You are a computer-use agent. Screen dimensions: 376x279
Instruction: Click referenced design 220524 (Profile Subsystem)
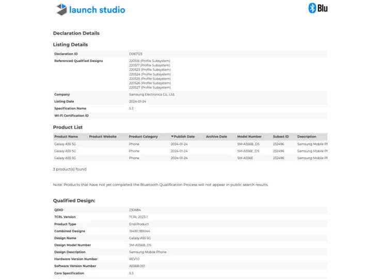pos(150,74)
